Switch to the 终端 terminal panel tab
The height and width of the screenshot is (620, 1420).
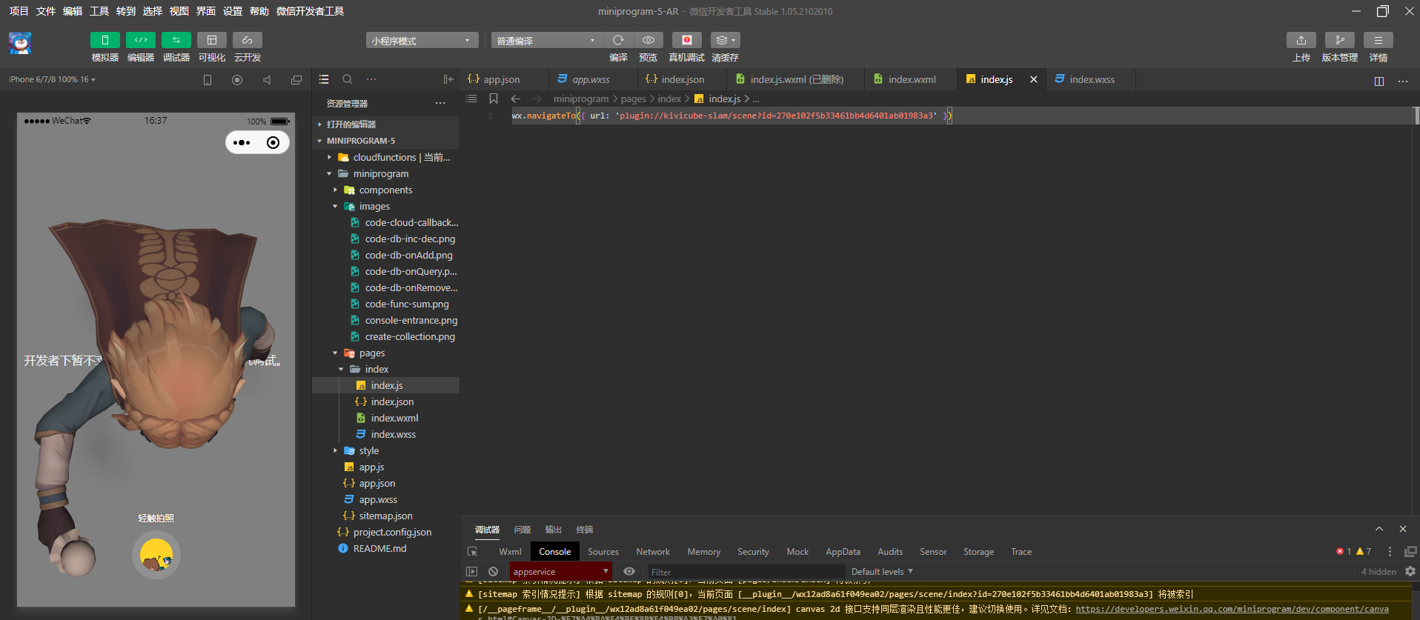(x=585, y=530)
